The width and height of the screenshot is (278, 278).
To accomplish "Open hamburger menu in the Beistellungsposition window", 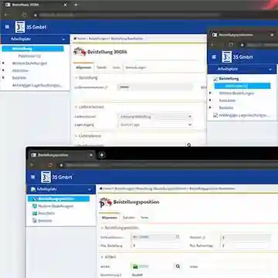I will tap(33, 177).
